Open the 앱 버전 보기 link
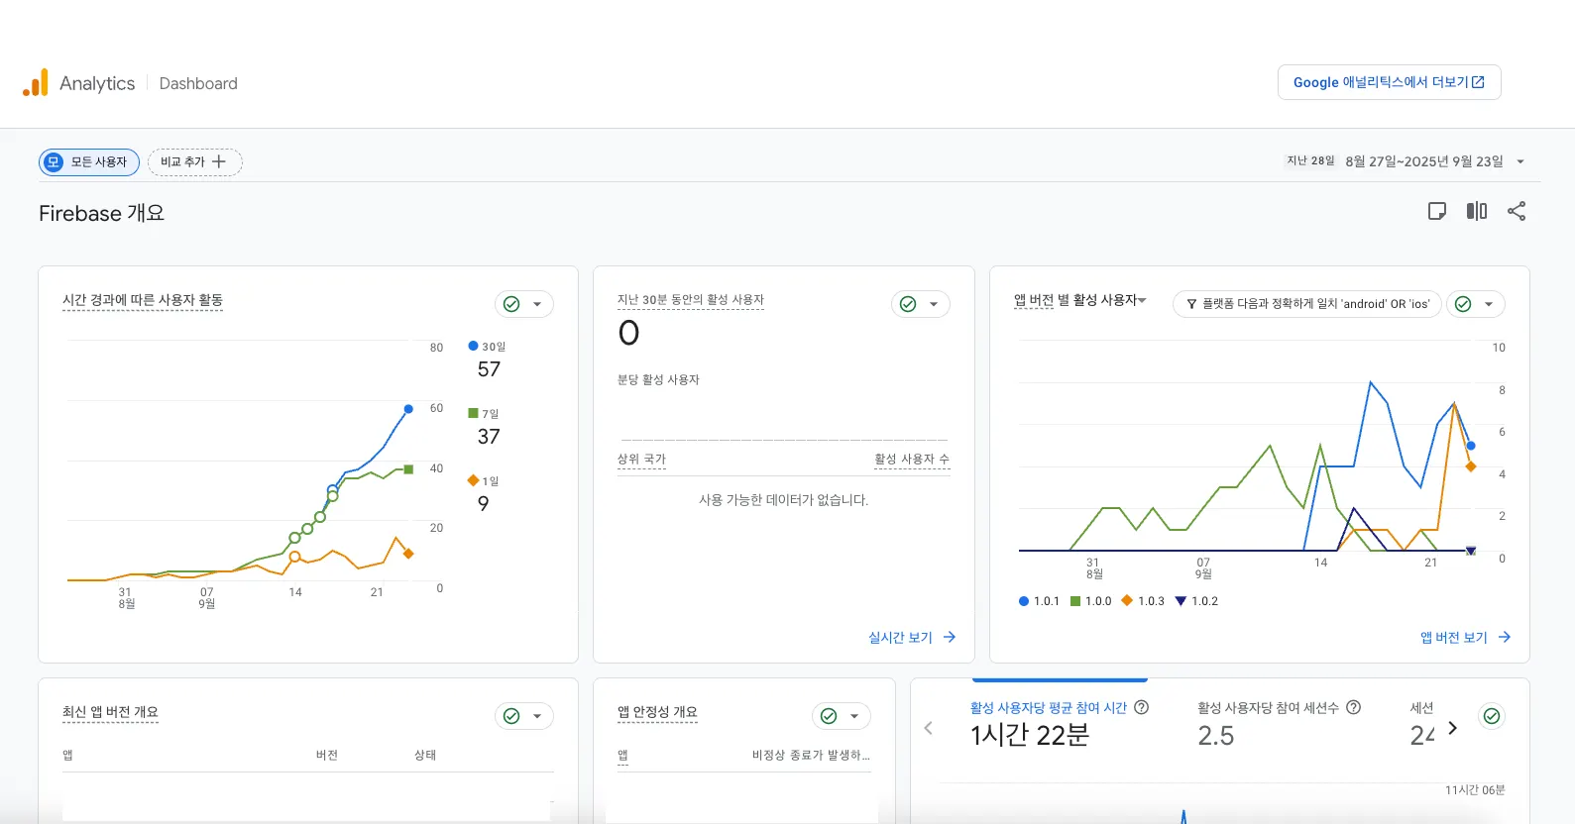Viewport: 1575px width, 824px height. 1454,637
